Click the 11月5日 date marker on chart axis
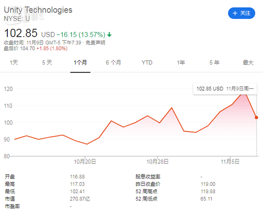The width and height of the screenshot is (263, 215). pyautogui.click(x=230, y=161)
